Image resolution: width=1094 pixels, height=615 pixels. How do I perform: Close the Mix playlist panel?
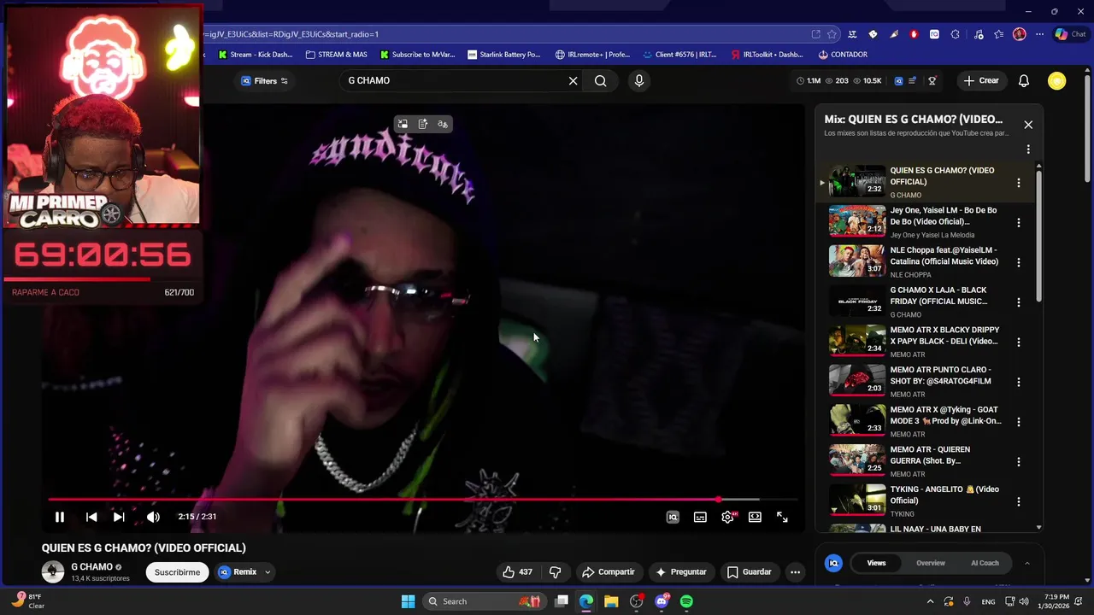tap(1028, 125)
